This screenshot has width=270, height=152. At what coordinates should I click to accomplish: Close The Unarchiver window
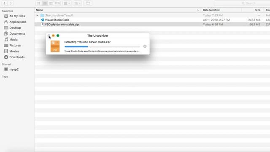click(49, 35)
